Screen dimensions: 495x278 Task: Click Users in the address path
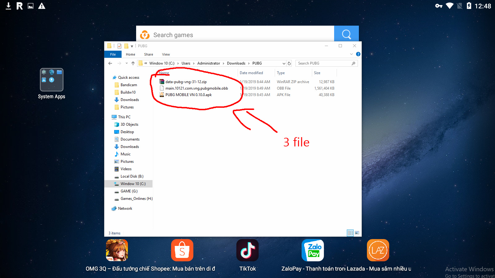[186, 63]
